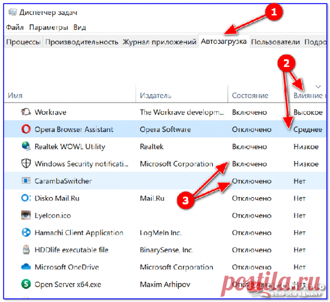Image resolution: width=330 pixels, height=302 pixels.
Task: Switch to the Производительность tab
Action: click(x=81, y=42)
